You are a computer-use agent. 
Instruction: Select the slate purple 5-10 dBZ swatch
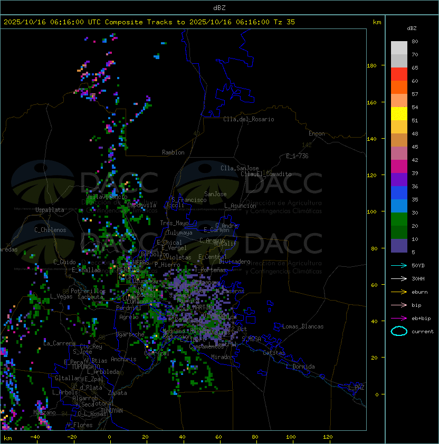(399, 246)
